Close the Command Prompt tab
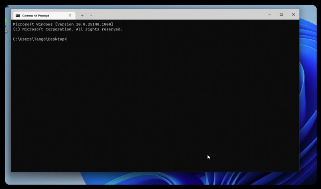The width and height of the screenshot is (321, 189). point(70,15)
